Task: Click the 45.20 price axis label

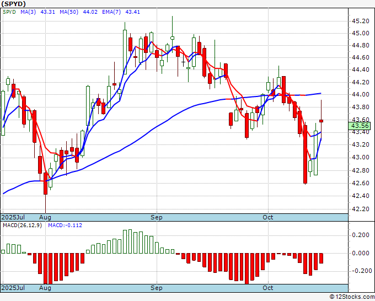Action: pos(361,21)
